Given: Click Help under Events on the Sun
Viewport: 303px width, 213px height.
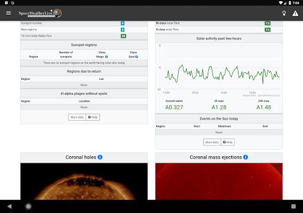Looking at the screenshot, I should click(x=228, y=142).
